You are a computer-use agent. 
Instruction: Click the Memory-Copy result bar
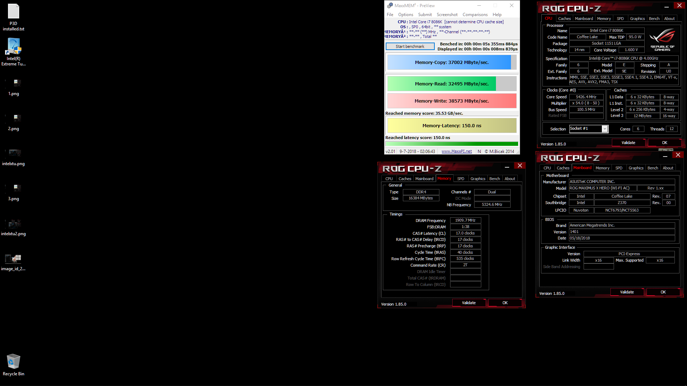452,62
